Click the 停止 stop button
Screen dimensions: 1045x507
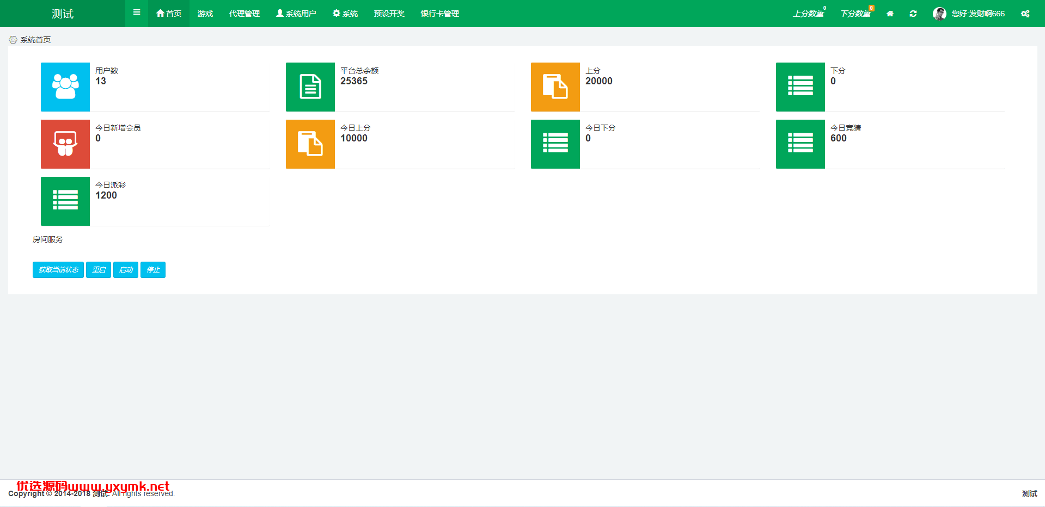[x=153, y=270]
